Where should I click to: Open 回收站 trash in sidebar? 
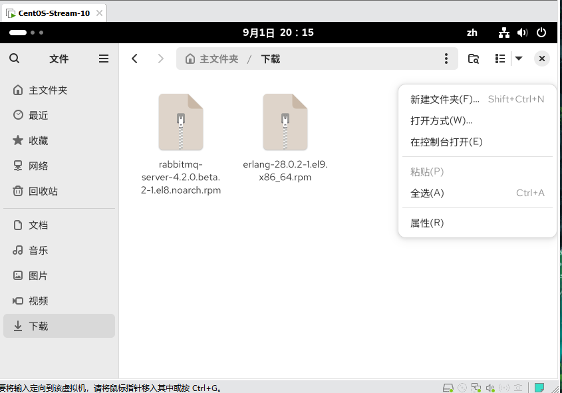[59, 191]
